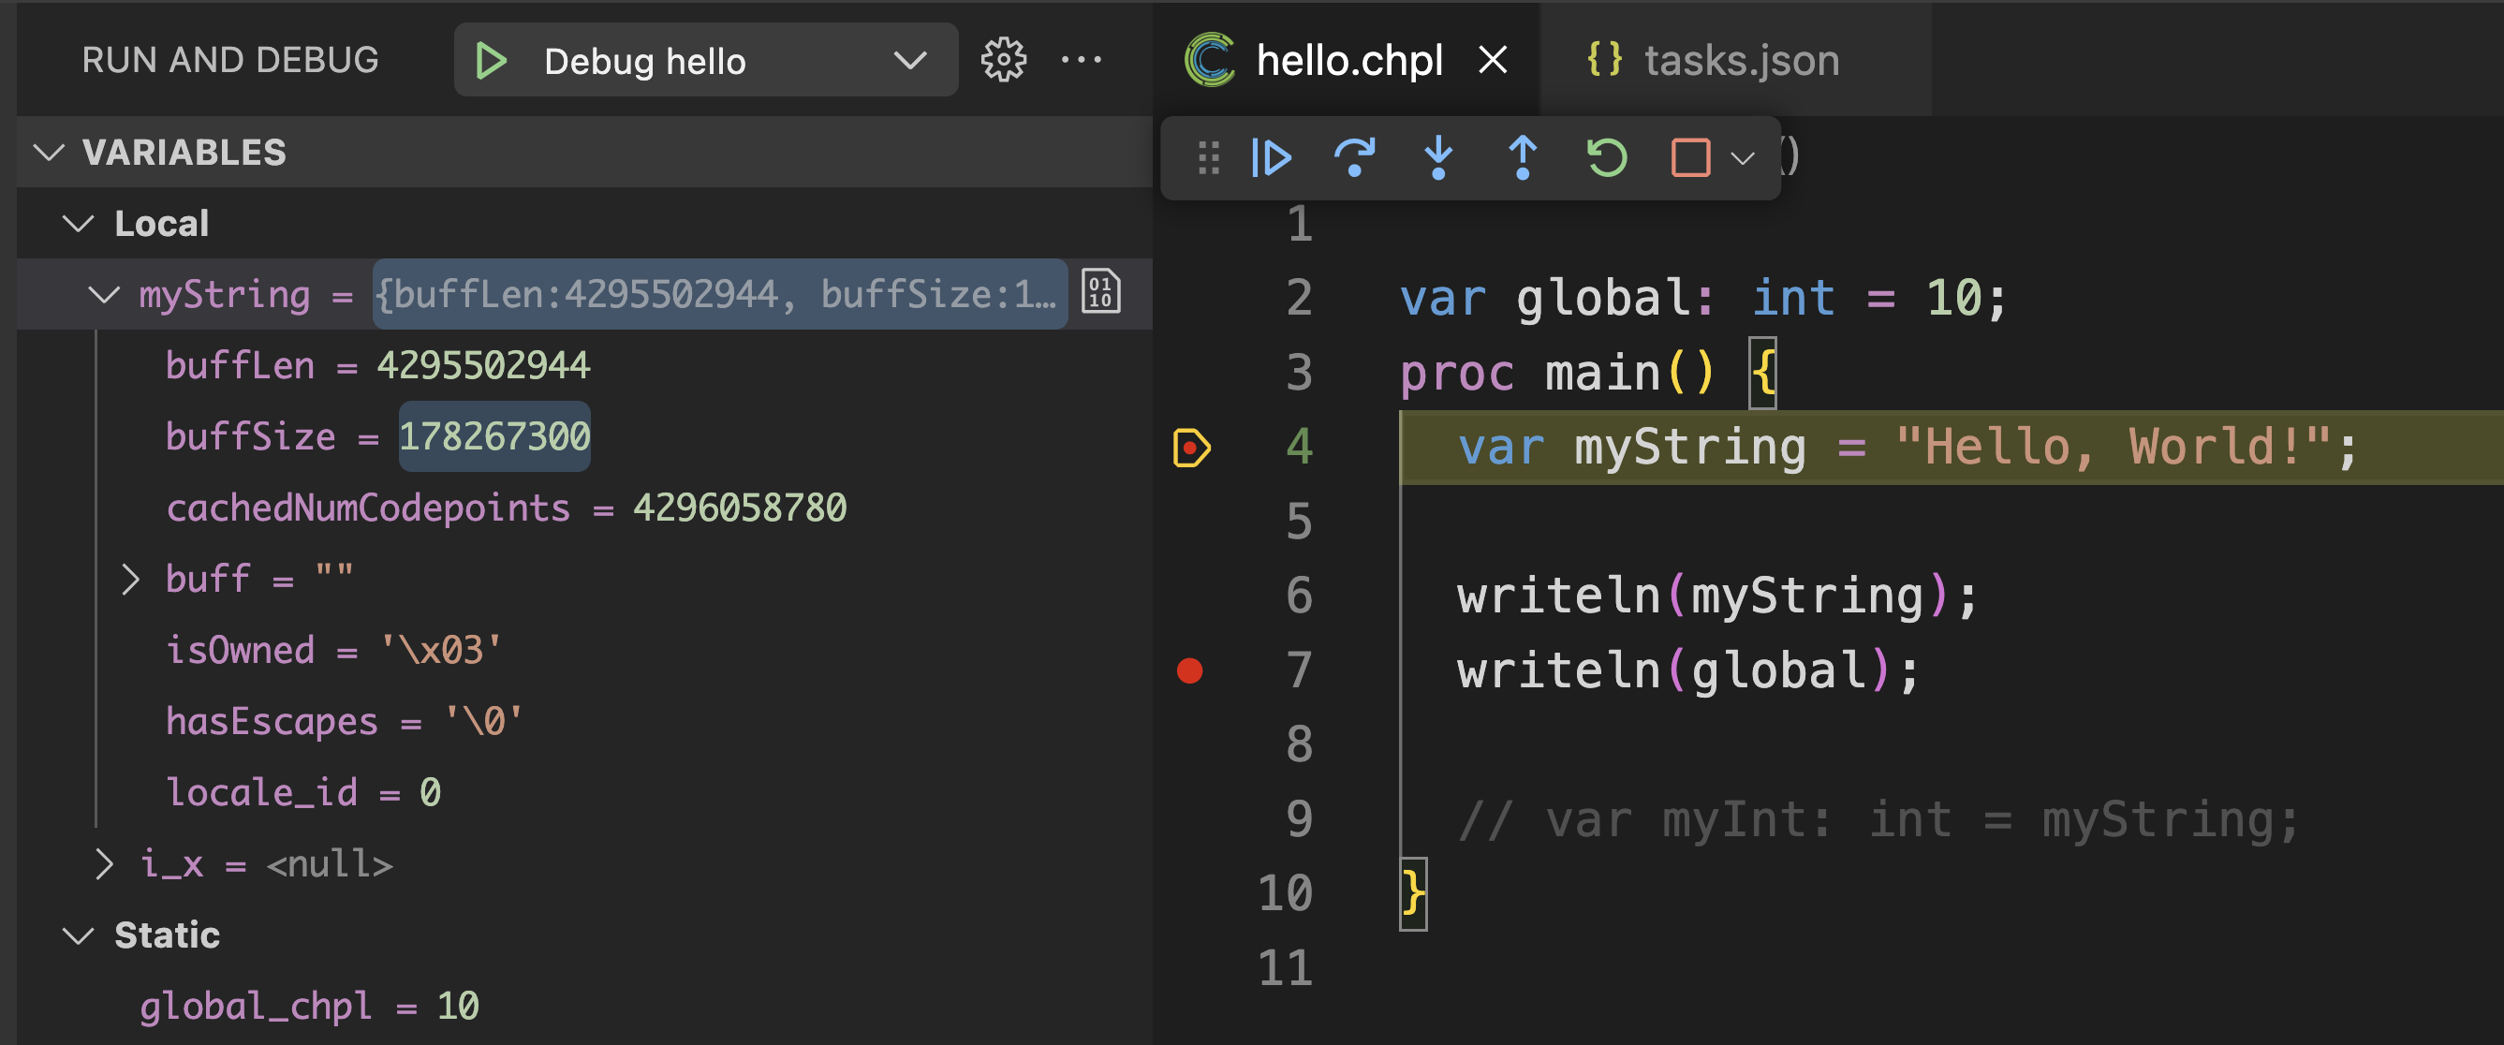Image resolution: width=2504 pixels, height=1045 pixels.
Task: Grab the debug toolbar drag handle
Action: 1208,157
